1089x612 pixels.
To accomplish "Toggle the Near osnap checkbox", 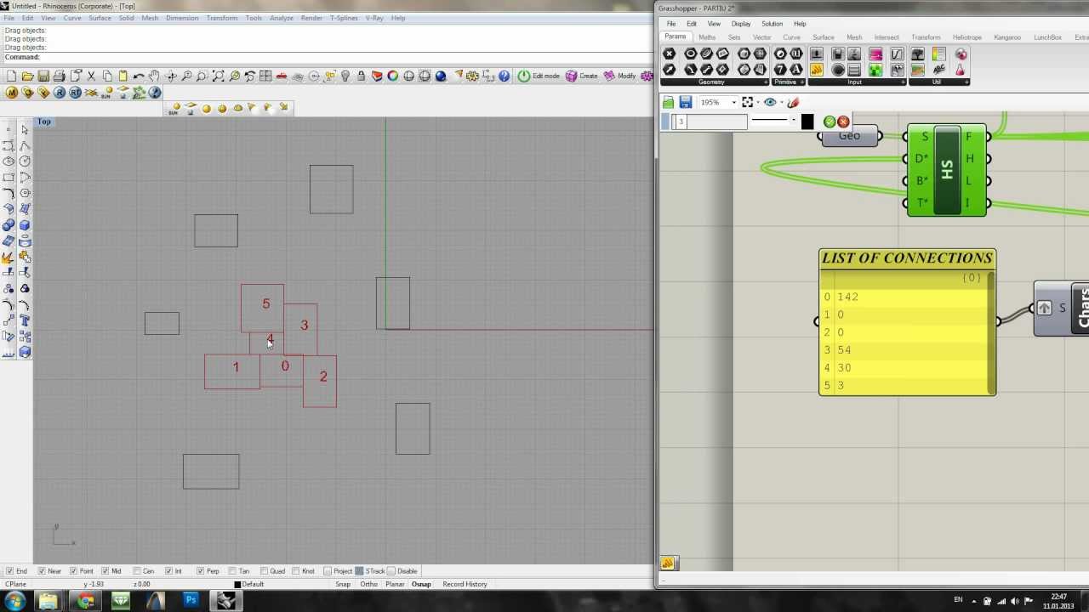I will 43,571.
